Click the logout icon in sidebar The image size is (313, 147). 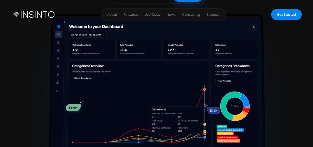(x=58, y=91)
